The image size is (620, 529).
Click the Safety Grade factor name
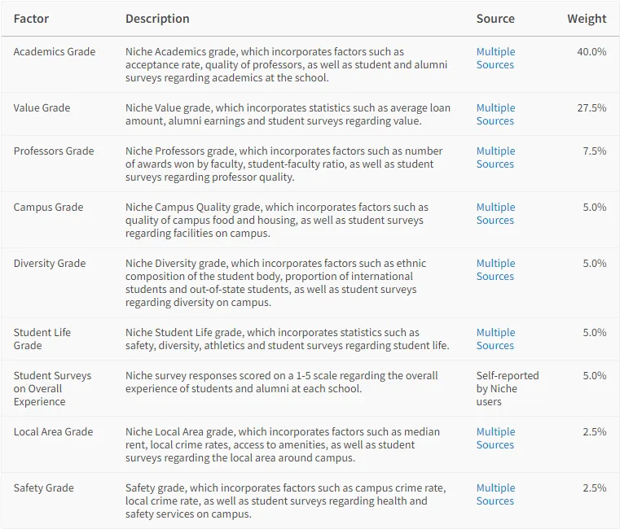pyautogui.click(x=43, y=487)
